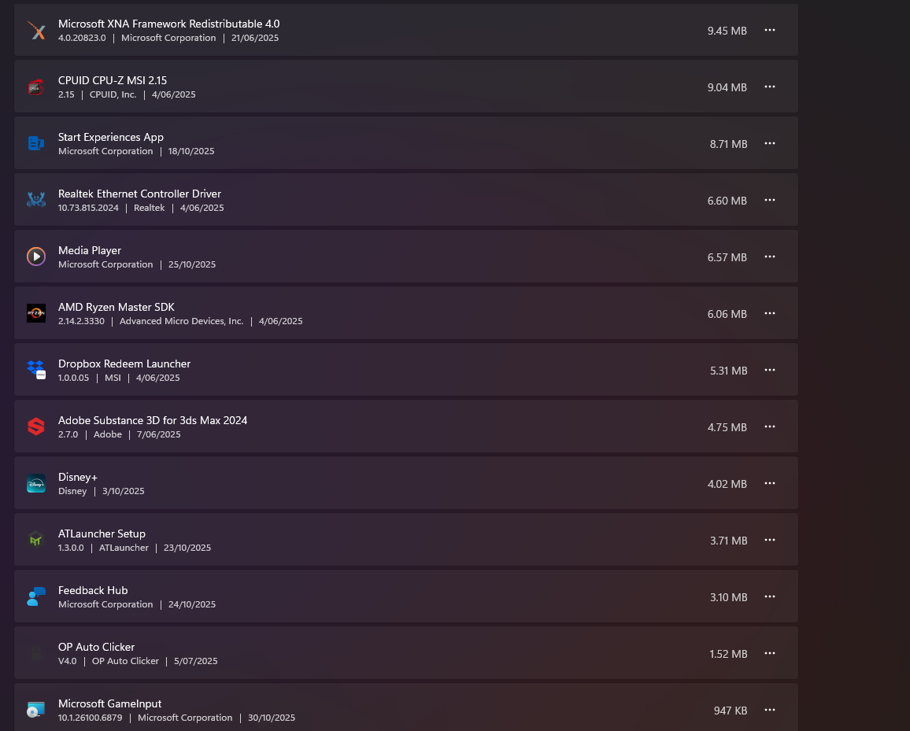Click the Dropbox Redeem Launcher icon
The height and width of the screenshot is (731, 910).
[x=36, y=370]
